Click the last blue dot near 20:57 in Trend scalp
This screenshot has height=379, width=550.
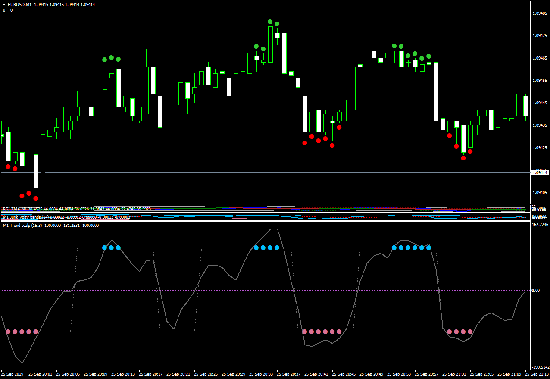428,247
